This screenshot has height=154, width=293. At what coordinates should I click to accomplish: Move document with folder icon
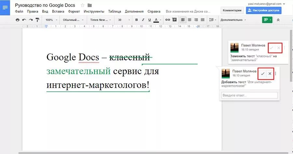point(90,5)
